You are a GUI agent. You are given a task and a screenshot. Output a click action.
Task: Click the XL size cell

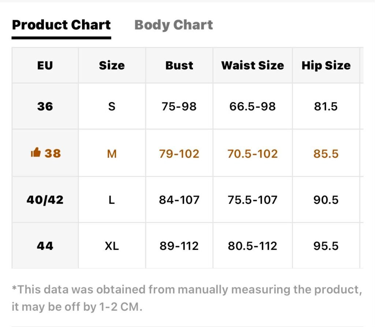tap(112, 246)
